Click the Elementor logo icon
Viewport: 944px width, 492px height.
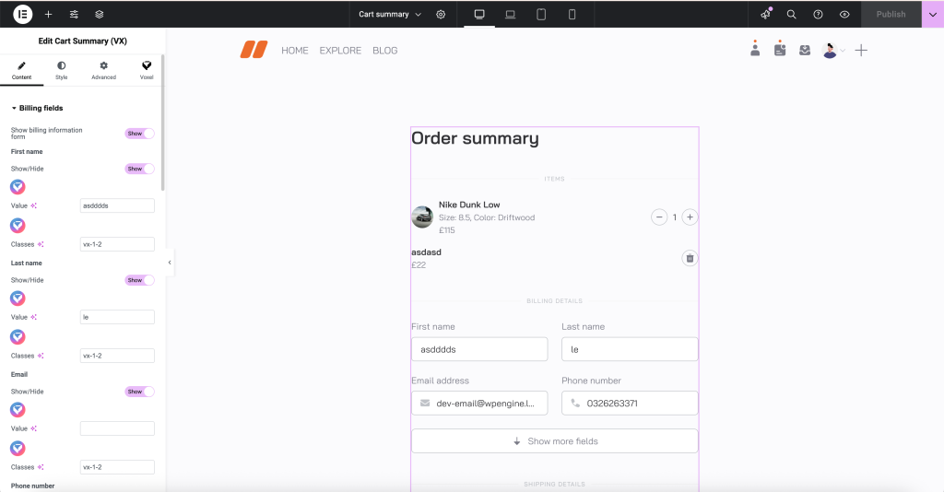tap(23, 14)
